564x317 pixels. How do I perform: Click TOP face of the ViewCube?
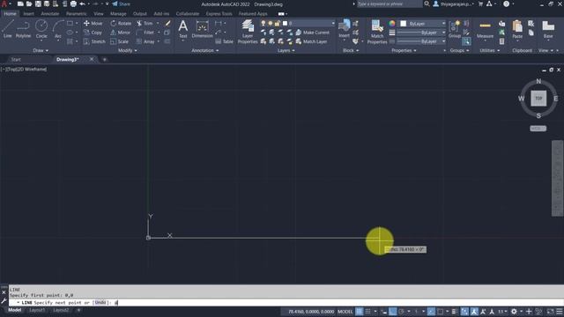[538, 98]
